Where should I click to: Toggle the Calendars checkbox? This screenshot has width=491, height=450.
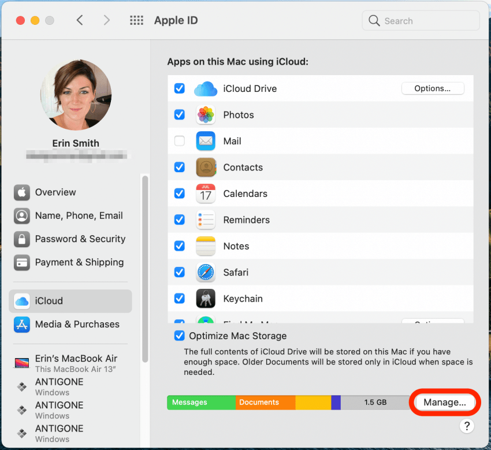tap(180, 194)
